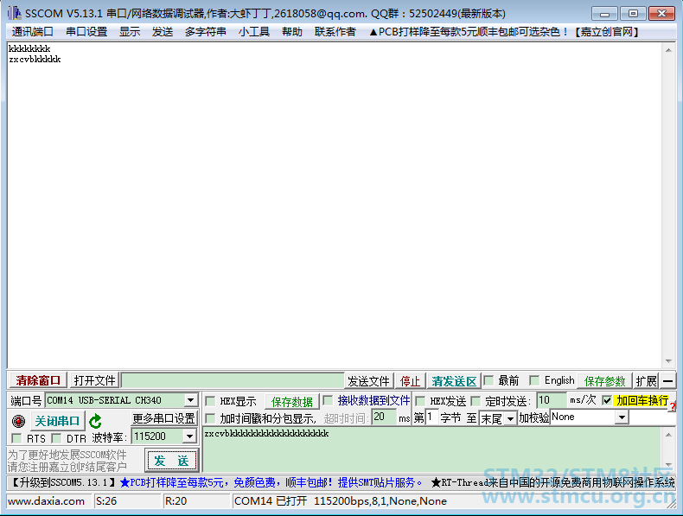The height and width of the screenshot is (516, 683).
Task: Enable 加时间戳和分包显示 checkbox
Action: 210,418
